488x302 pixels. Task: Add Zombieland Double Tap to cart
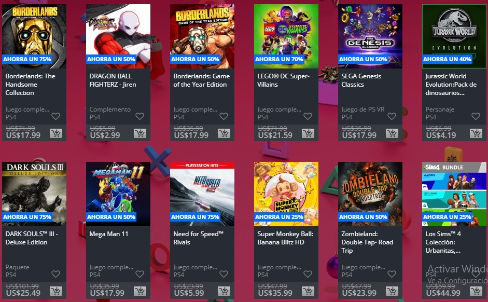click(392, 292)
